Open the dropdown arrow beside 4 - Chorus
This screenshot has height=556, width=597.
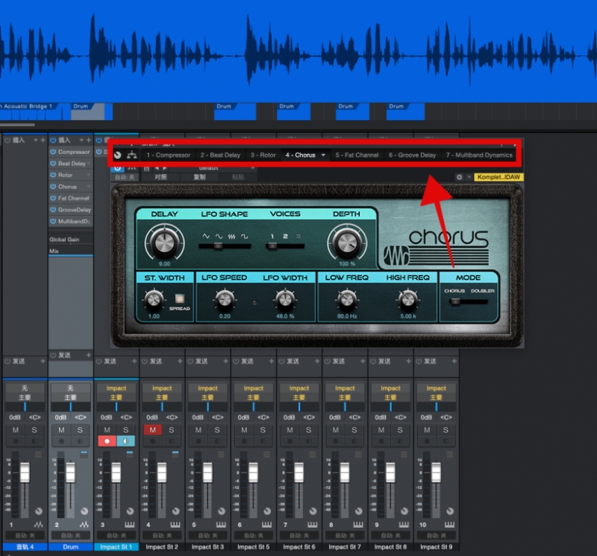pyautogui.click(x=323, y=155)
